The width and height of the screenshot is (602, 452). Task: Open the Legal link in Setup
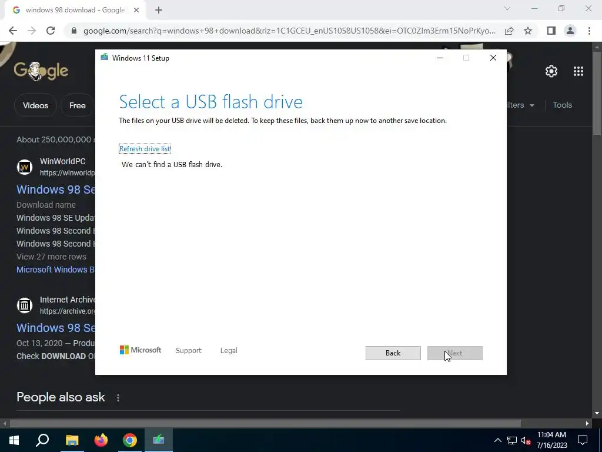(229, 351)
